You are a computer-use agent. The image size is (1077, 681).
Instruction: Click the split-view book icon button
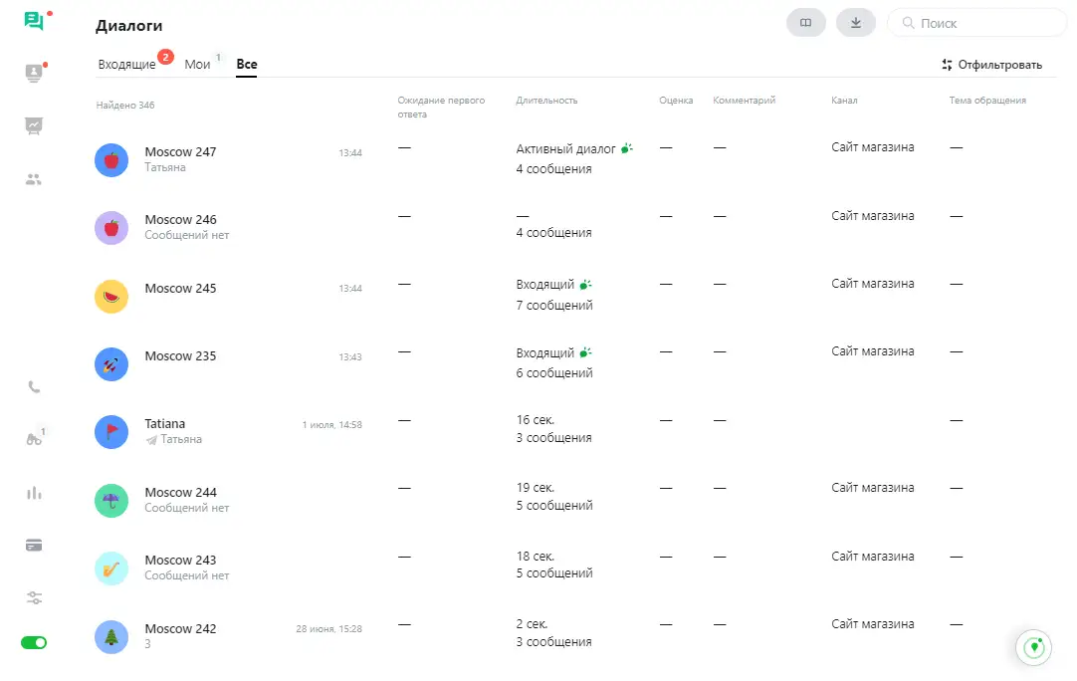click(806, 23)
